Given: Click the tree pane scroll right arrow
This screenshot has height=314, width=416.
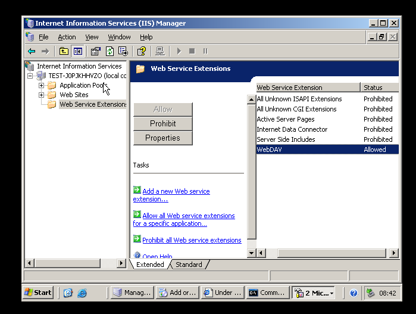Looking at the screenshot, I should [121, 263].
